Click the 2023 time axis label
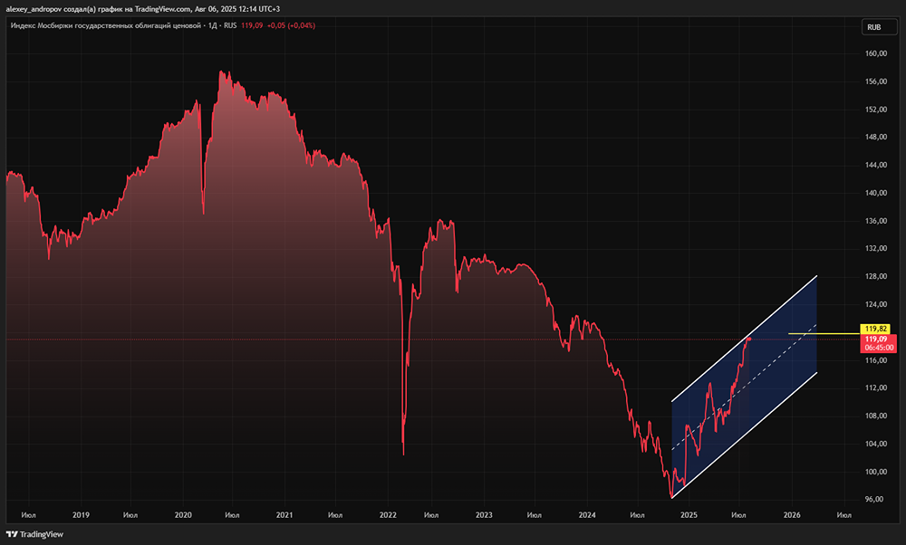Viewport: 906px width, 545px height. tap(484, 515)
